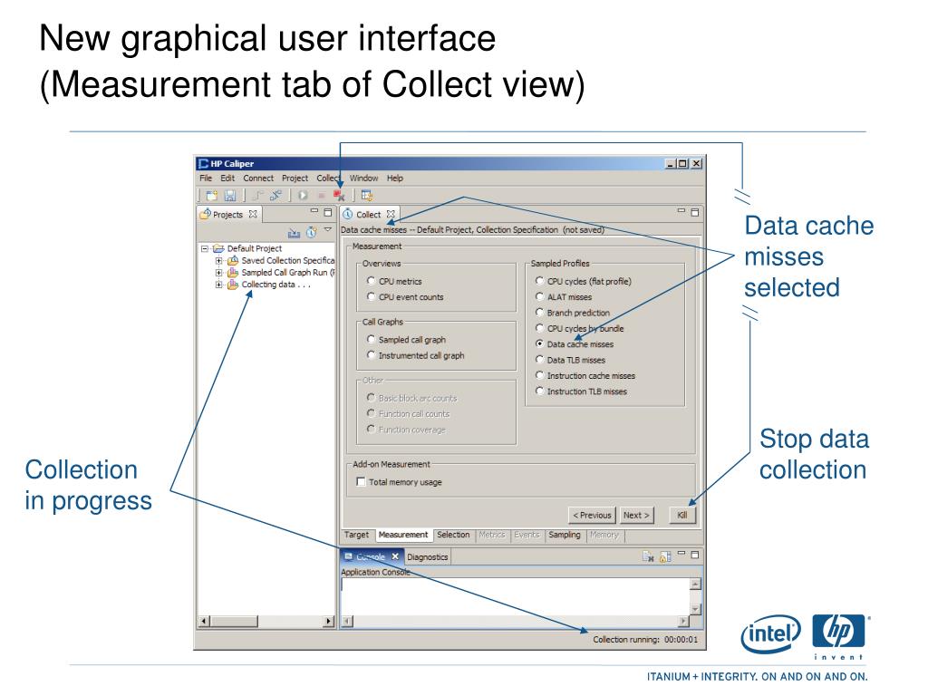Viewport: 928px width, 696px height.
Task: Maximize the Collect view panel
Action: point(695,212)
